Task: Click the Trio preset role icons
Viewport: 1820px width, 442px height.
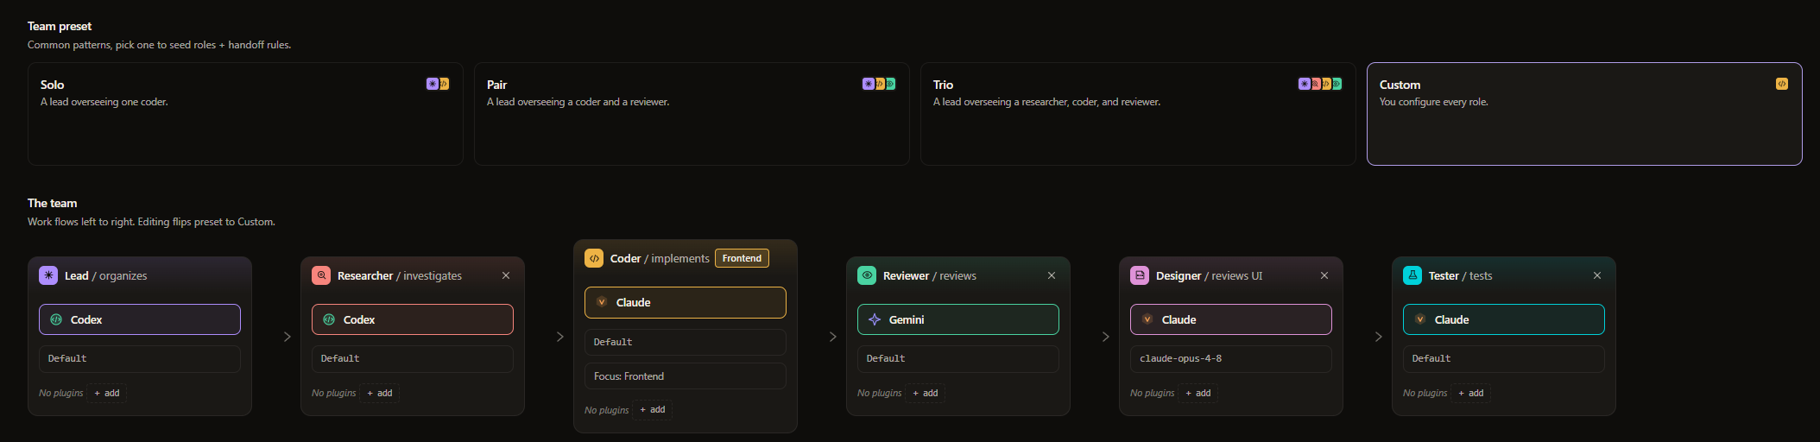Action: (x=1320, y=84)
